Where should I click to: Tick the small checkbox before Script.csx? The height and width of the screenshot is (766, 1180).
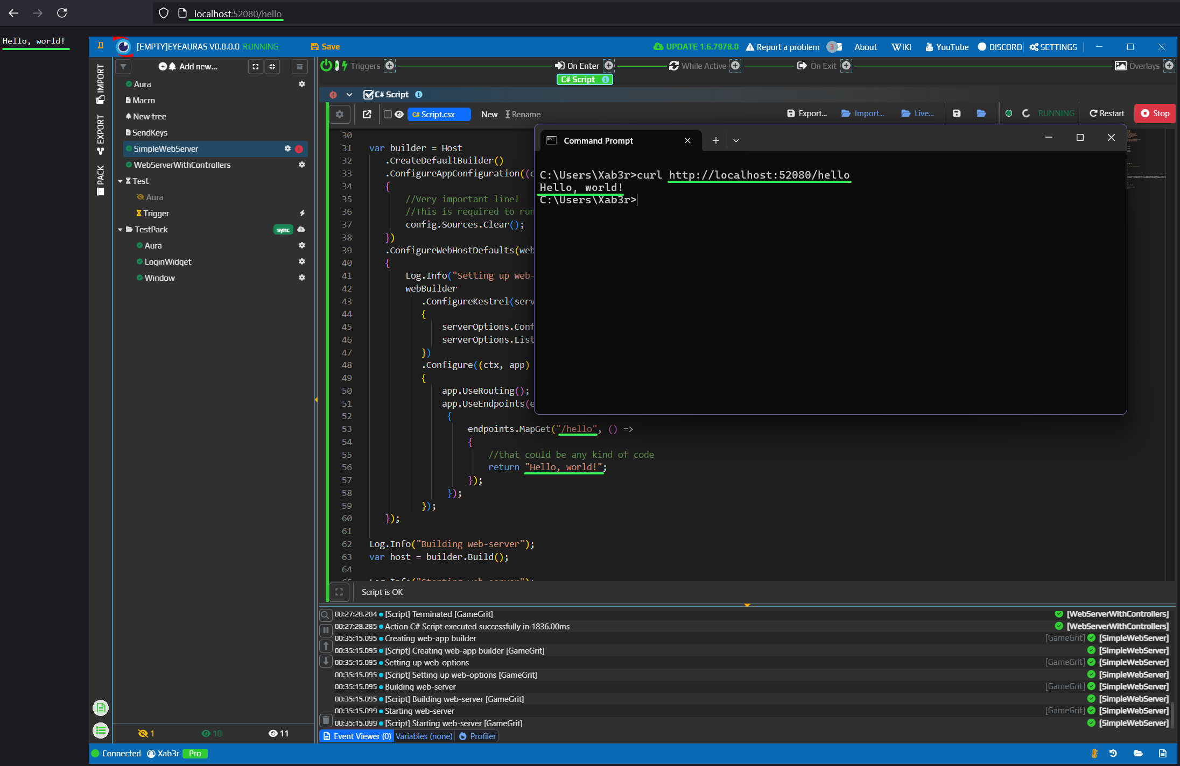click(388, 114)
